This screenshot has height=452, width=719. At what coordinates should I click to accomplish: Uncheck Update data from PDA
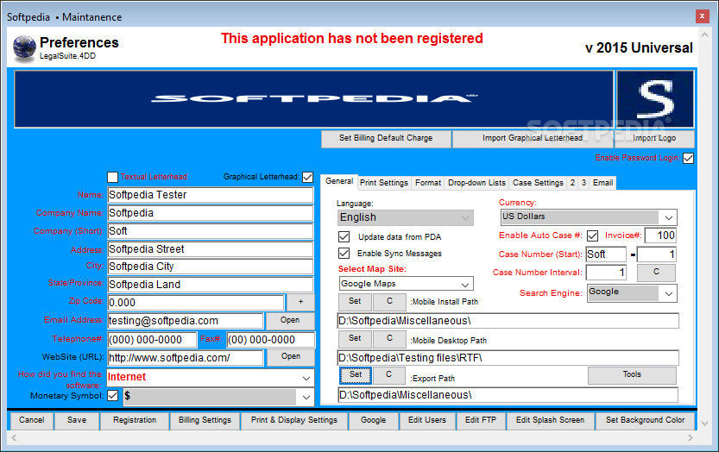click(344, 236)
